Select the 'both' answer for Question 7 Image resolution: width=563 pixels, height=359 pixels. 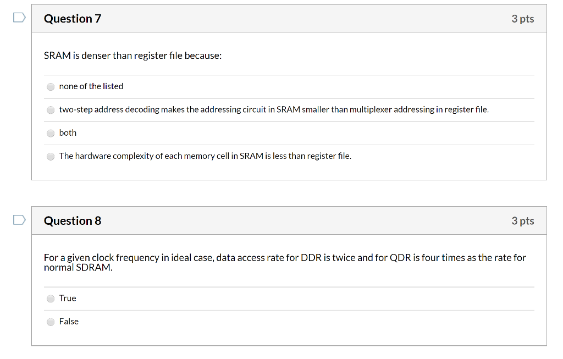pyautogui.click(x=50, y=132)
